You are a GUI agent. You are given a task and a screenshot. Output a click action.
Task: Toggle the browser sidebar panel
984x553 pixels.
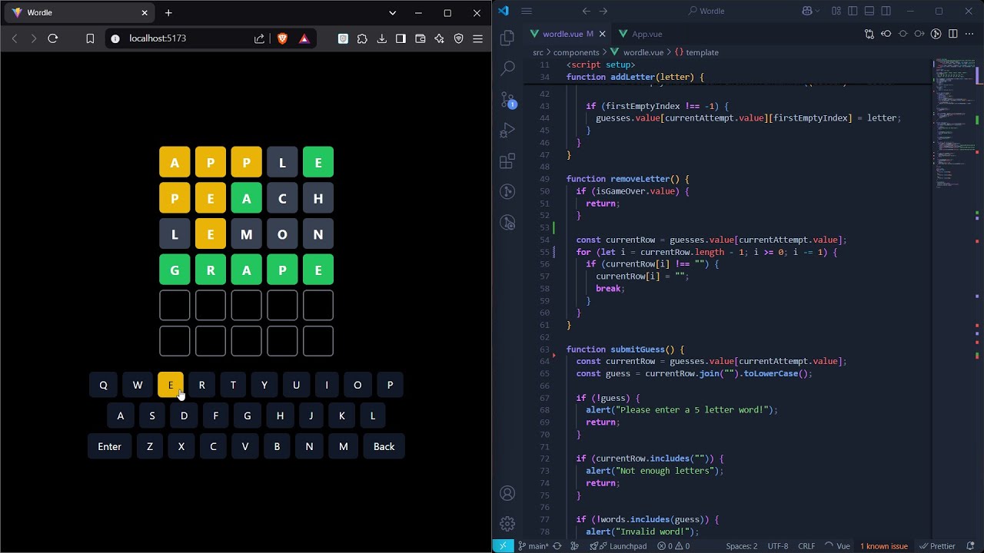401,38
